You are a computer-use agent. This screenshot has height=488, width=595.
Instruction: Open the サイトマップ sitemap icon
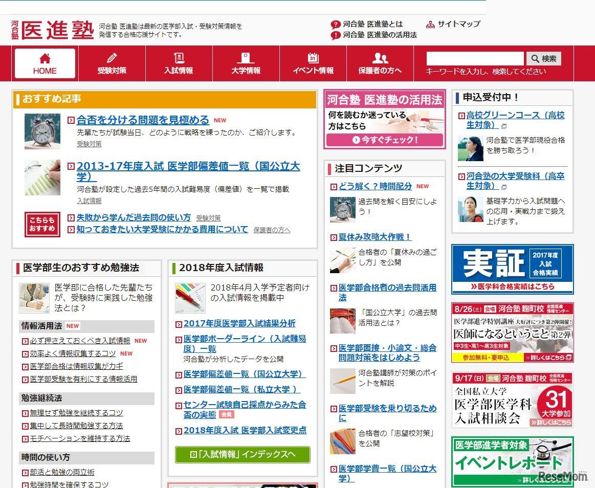(x=429, y=24)
